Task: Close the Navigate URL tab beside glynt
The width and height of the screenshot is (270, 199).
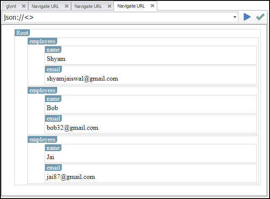Action: [66, 6]
